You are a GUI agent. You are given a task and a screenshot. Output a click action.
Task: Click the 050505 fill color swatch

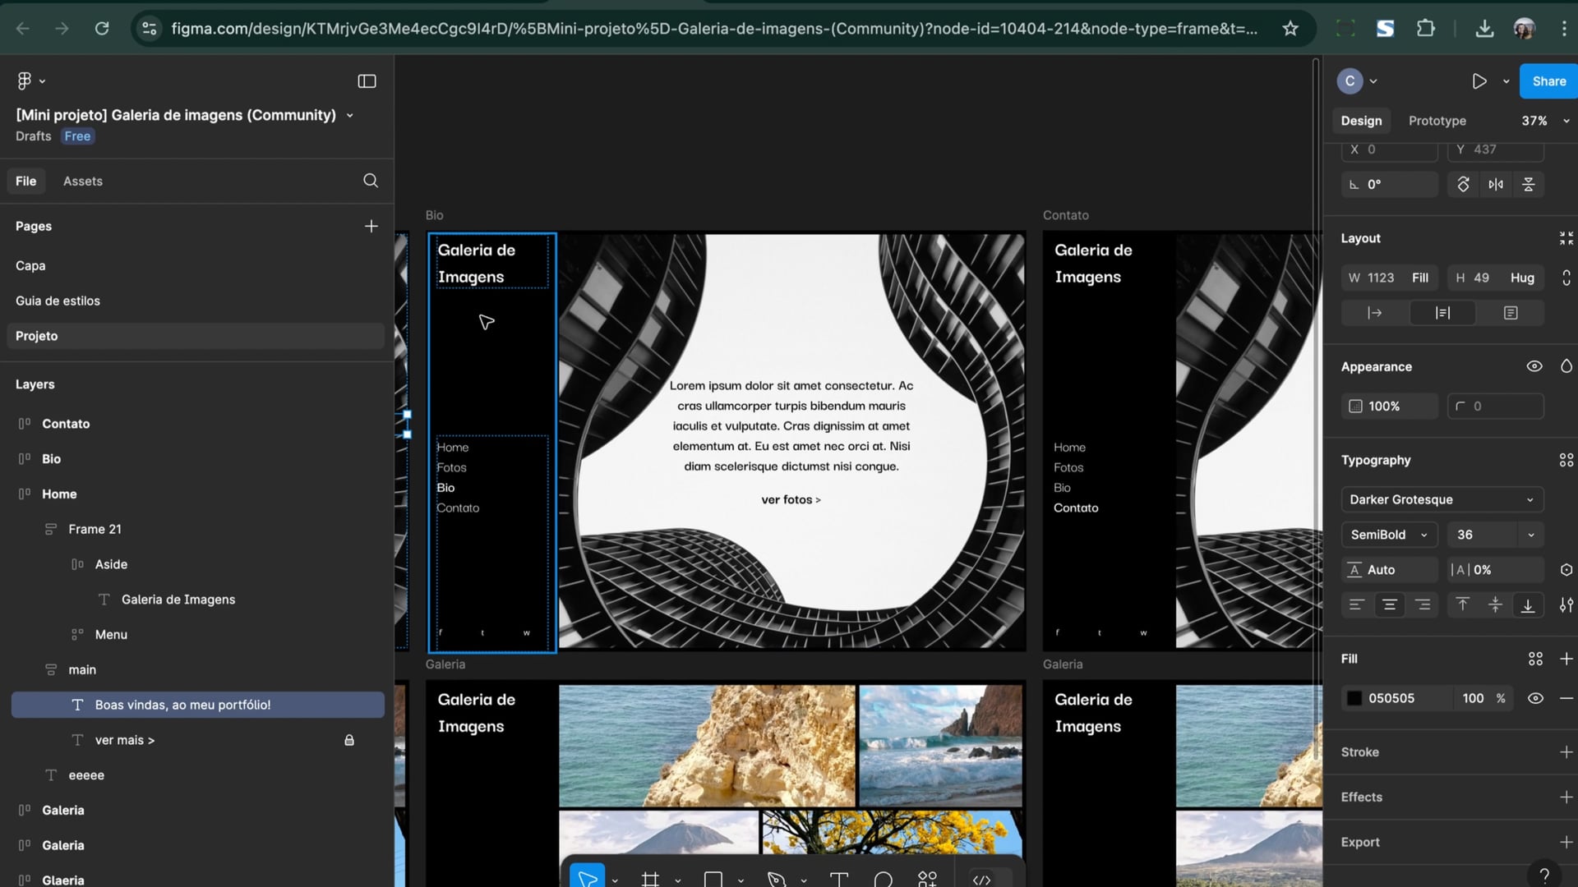click(1354, 698)
